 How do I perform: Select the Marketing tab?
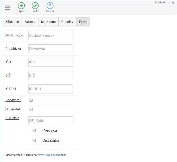(x=48, y=22)
